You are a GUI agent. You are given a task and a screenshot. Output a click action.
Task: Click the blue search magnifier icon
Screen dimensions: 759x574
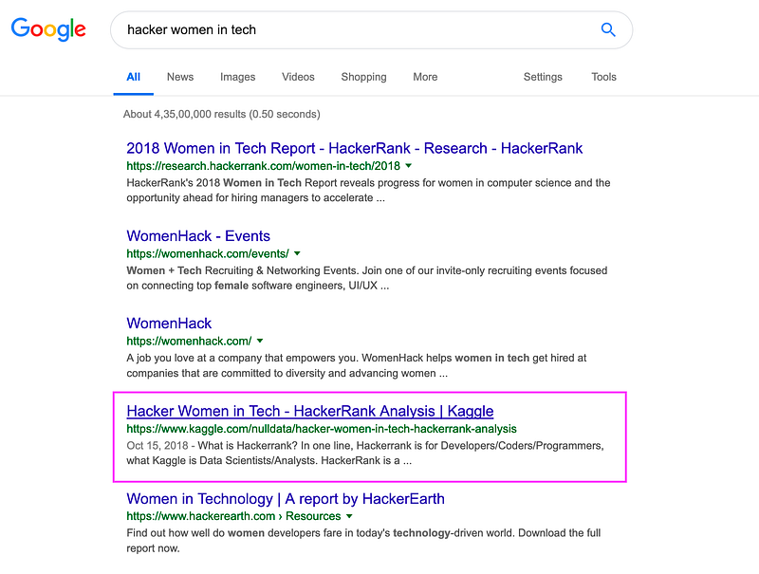(608, 30)
